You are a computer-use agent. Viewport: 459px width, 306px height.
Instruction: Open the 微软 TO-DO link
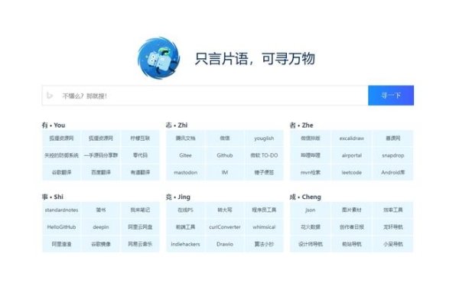264,155
